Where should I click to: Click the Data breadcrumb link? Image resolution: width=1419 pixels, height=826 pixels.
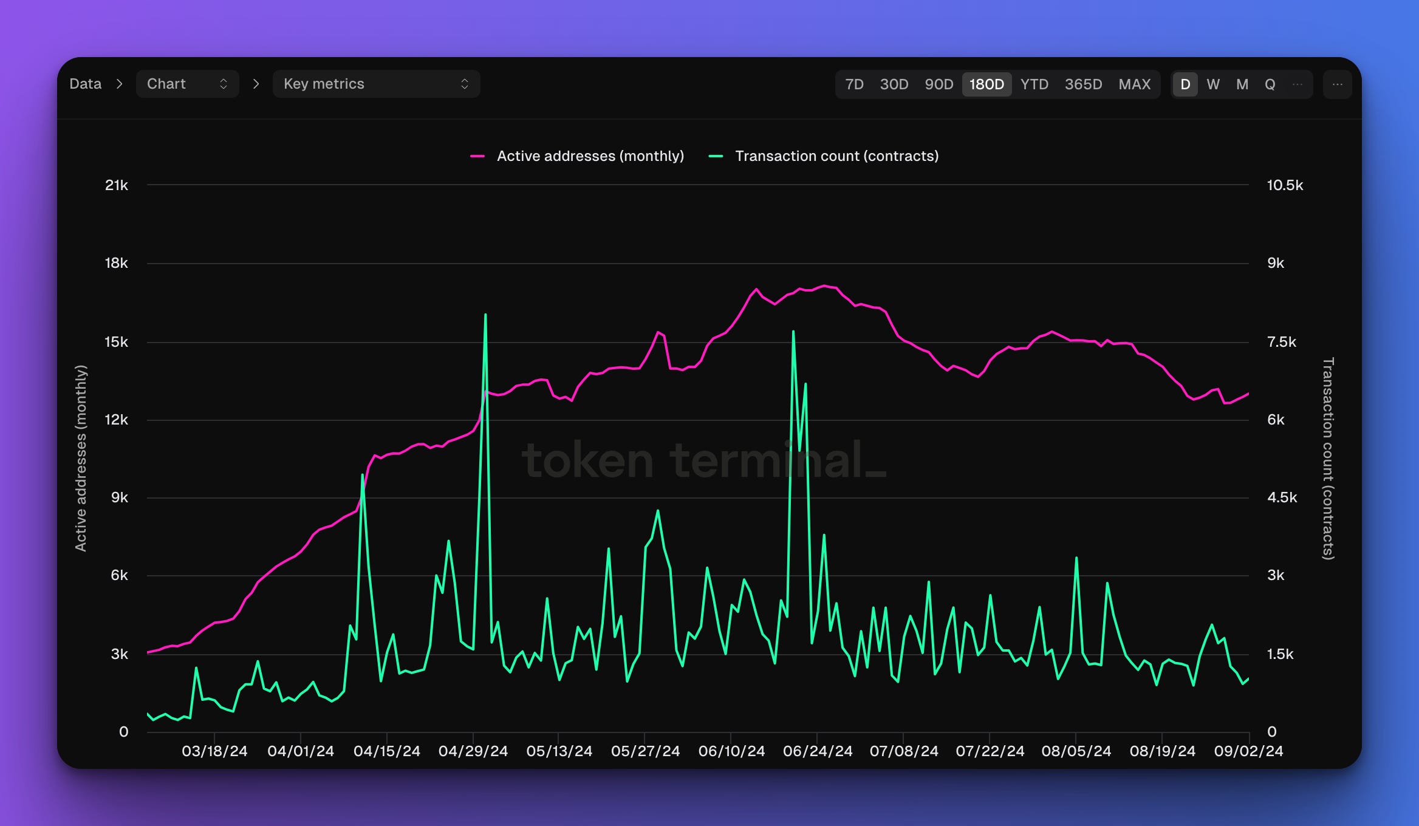pyautogui.click(x=85, y=84)
